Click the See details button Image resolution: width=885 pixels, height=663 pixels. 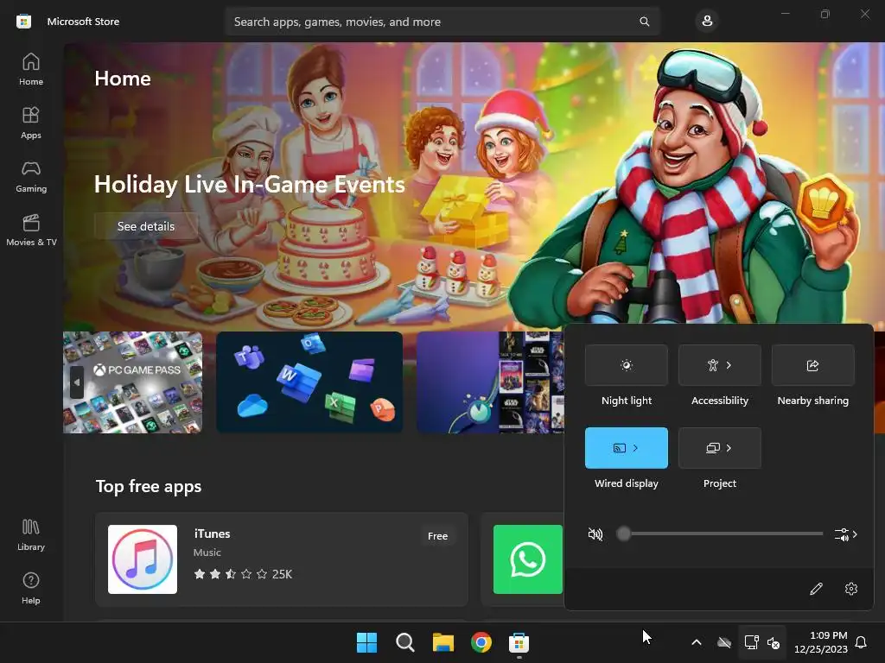[x=145, y=226]
